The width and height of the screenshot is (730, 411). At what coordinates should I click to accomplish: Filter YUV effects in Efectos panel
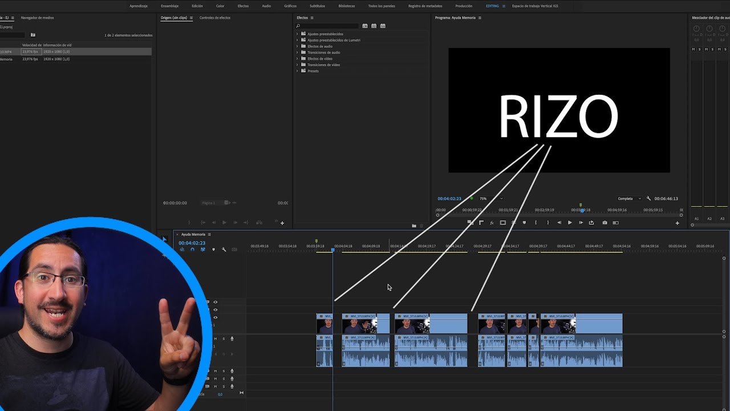point(383,26)
